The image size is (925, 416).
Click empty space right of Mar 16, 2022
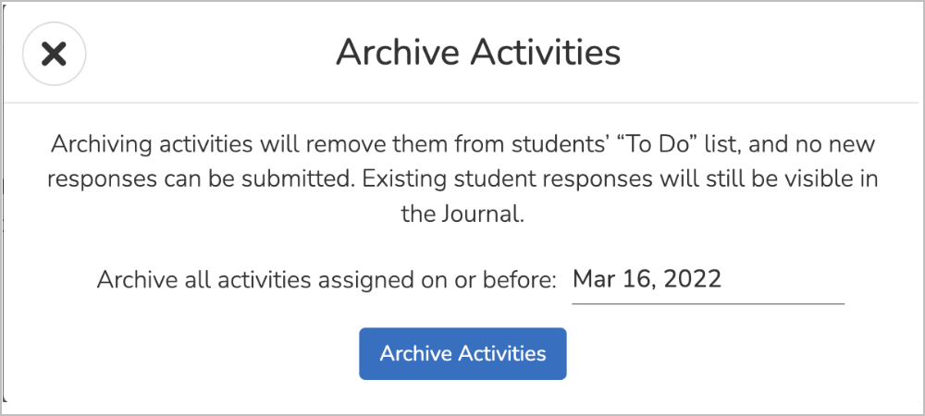coord(784,279)
